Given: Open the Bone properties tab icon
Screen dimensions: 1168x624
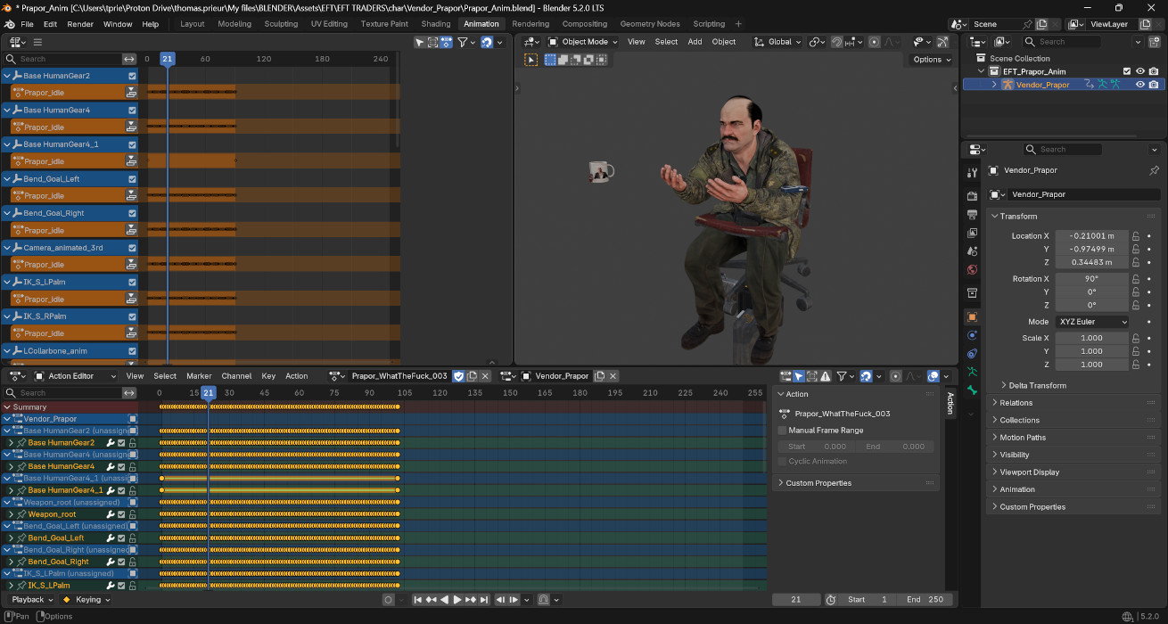Looking at the screenshot, I should point(972,390).
